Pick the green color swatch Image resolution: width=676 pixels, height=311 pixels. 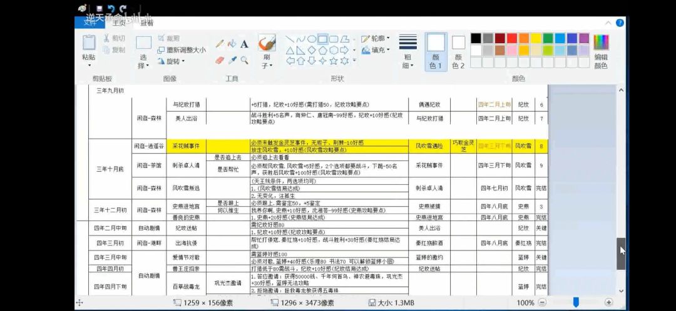click(548, 38)
